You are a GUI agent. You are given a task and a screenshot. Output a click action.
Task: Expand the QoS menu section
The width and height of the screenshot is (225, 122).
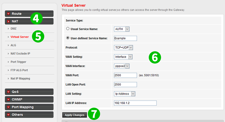(x=29, y=92)
